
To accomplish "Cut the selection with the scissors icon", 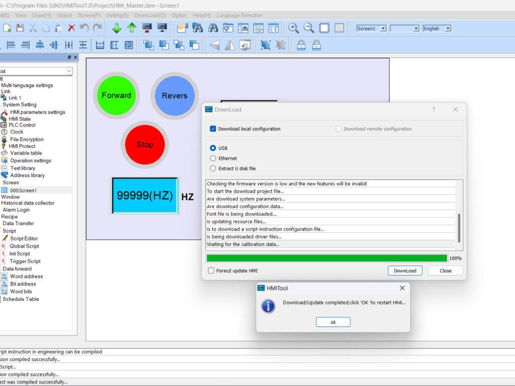I will tap(33, 28).
